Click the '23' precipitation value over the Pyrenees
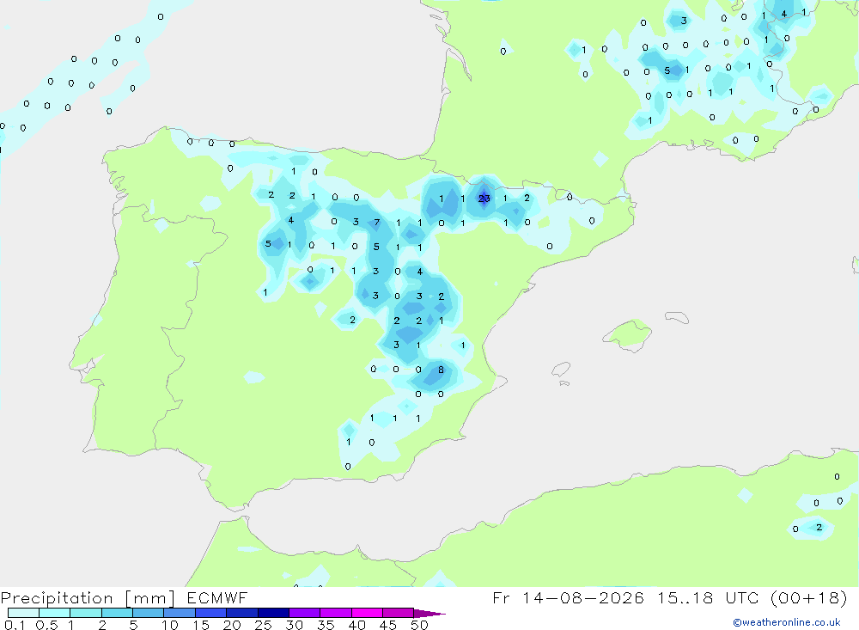The height and width of the screenshot is (630, 859). coord(484,199)
